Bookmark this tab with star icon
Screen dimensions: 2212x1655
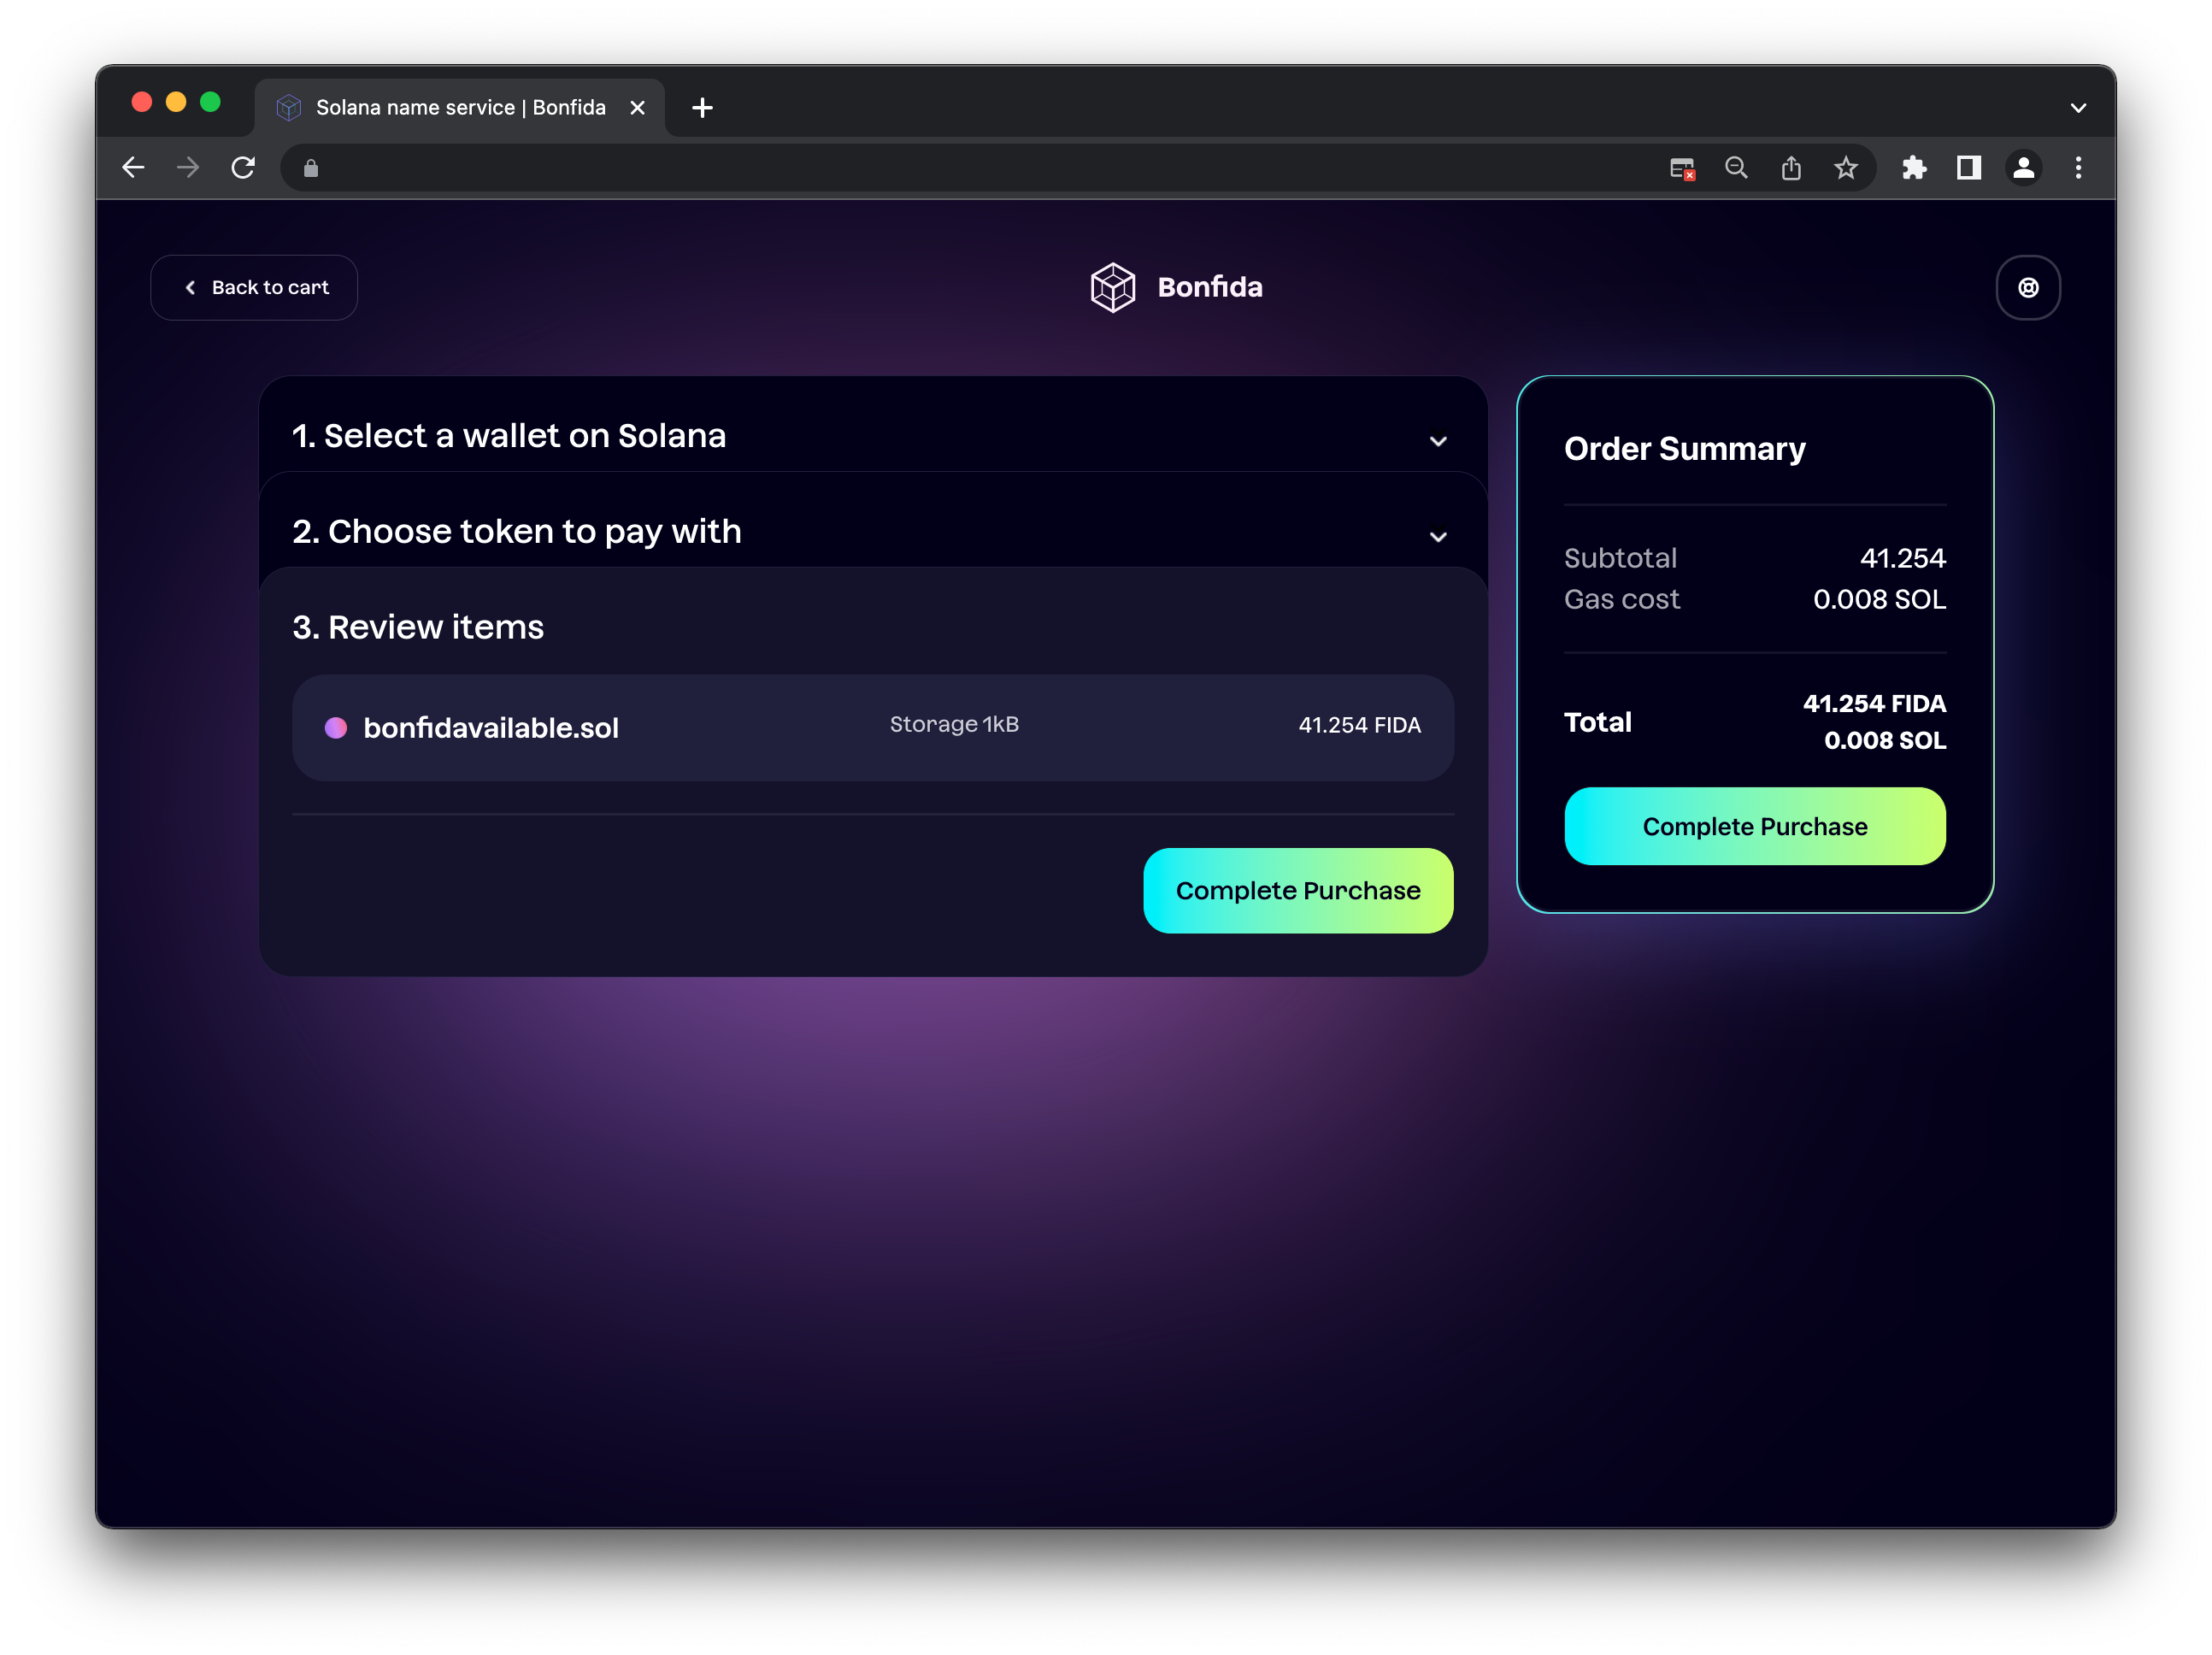click(x=1846, y=168)
